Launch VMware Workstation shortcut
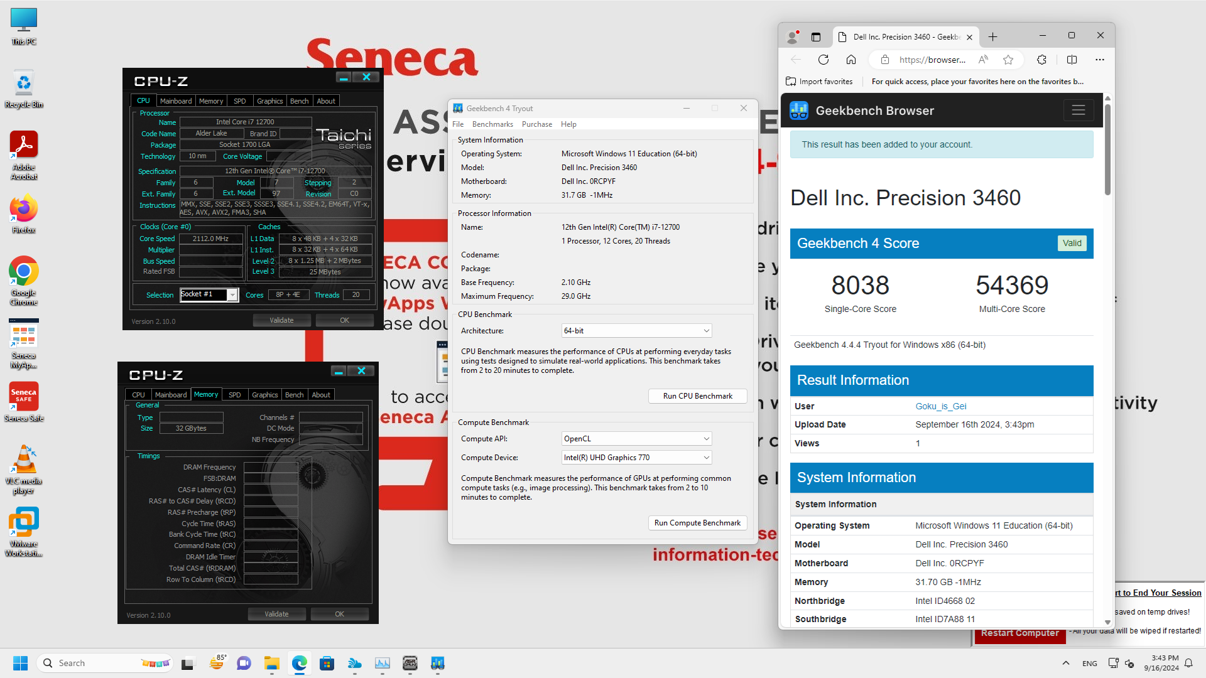The width and height of the screenshot is (1206, 678). 24,532
